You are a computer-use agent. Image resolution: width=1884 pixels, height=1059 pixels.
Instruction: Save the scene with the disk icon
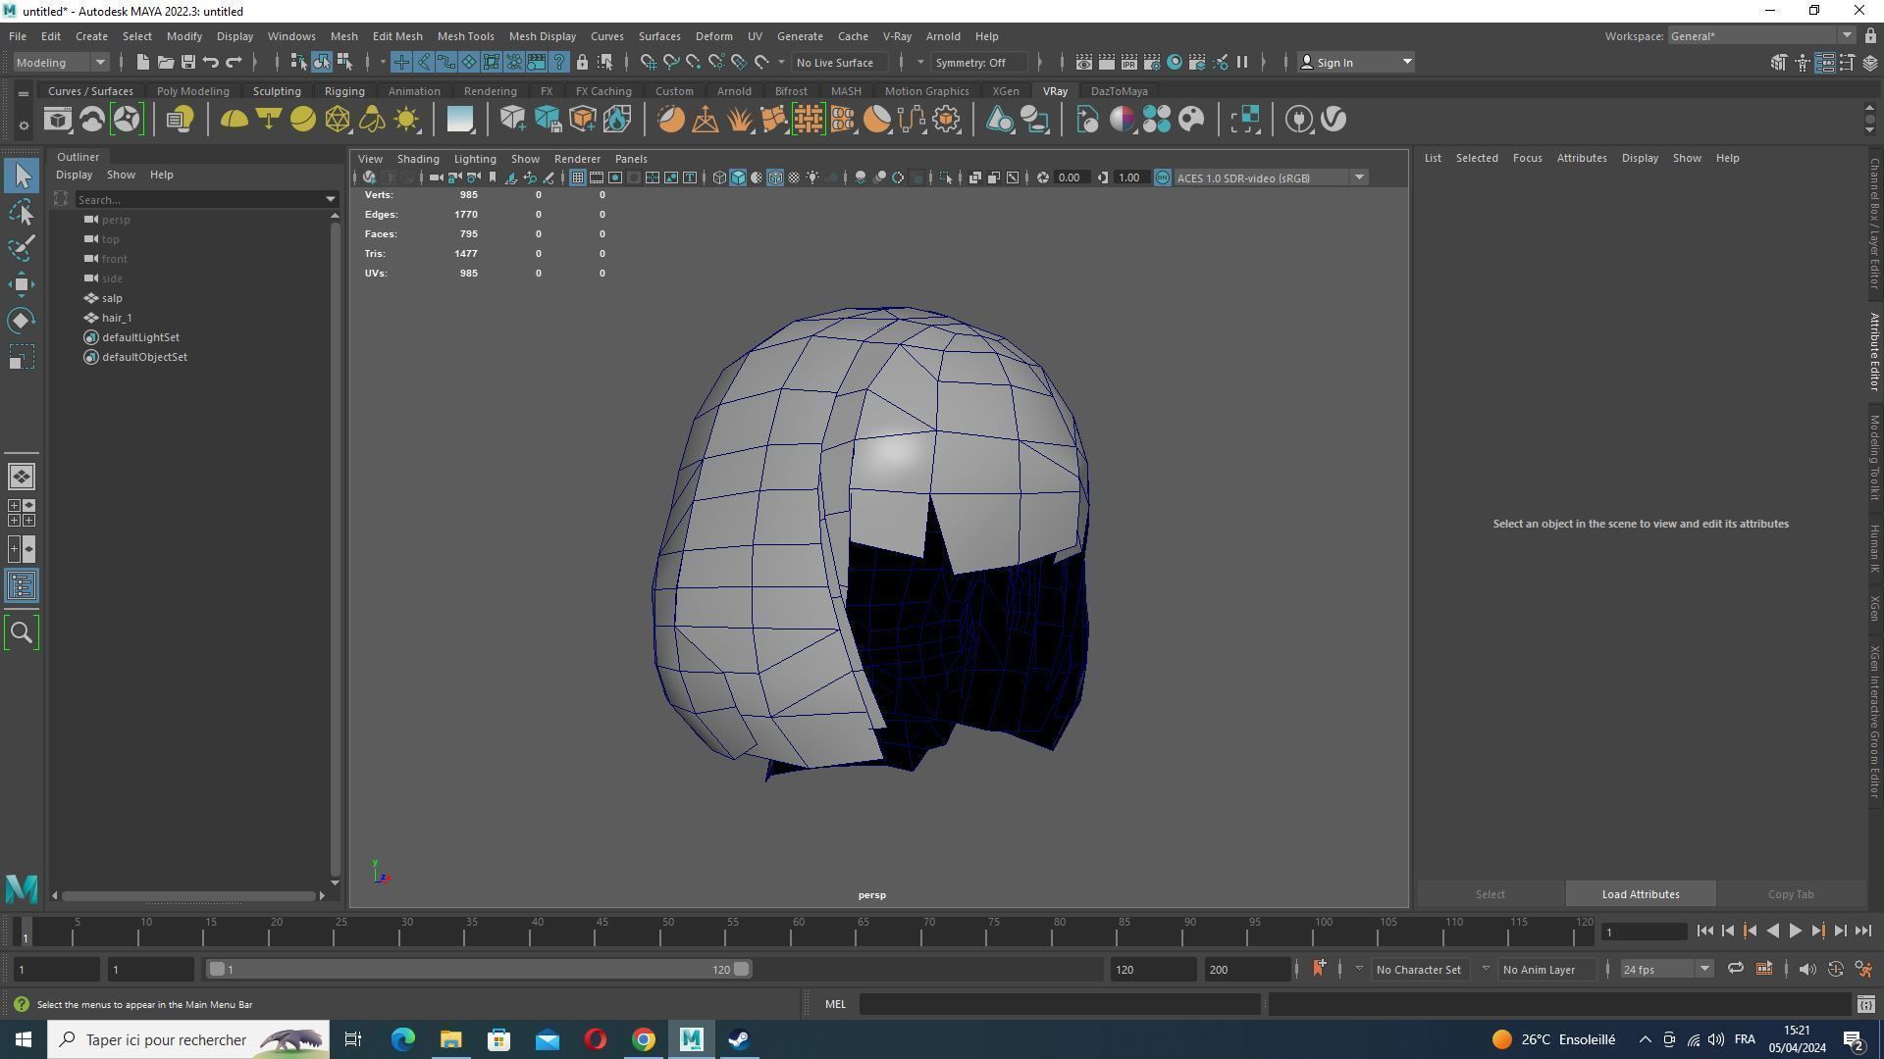187,62
